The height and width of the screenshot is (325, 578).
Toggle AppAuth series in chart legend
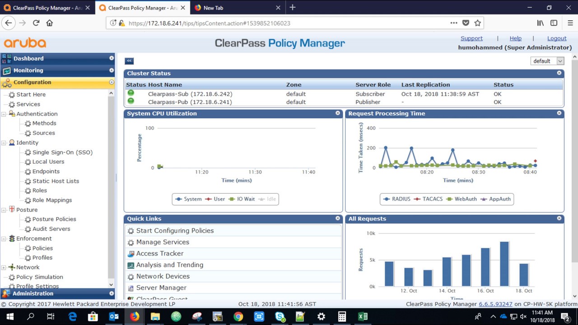coord(495,199)
